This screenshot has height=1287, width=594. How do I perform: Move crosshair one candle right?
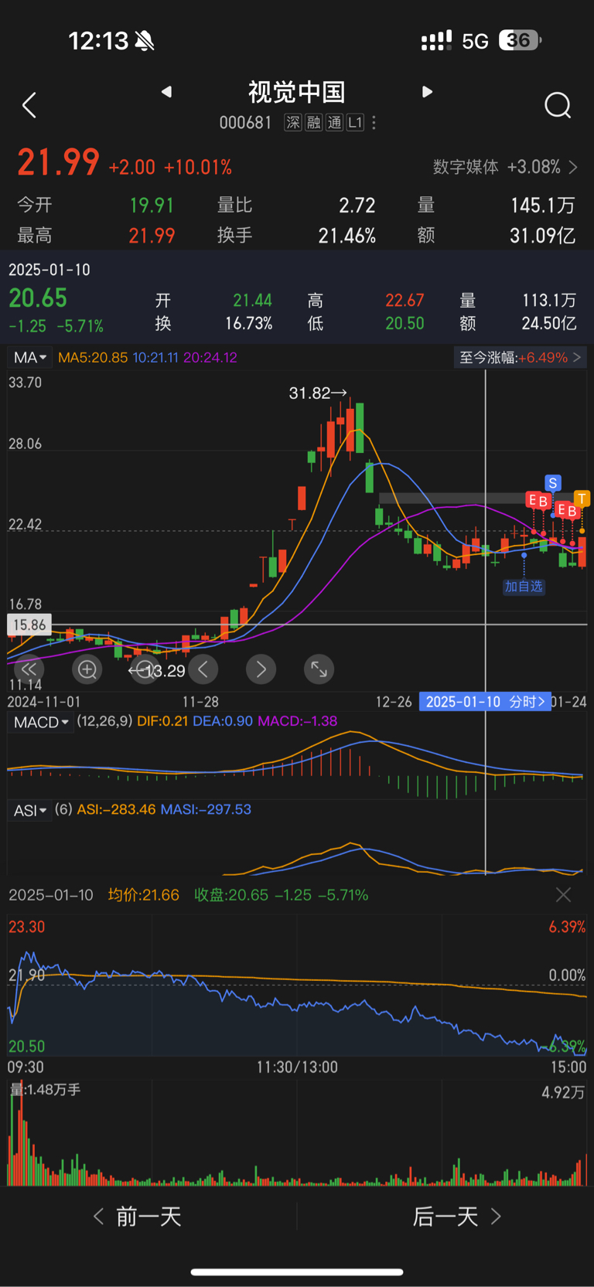tap(261, 669)
